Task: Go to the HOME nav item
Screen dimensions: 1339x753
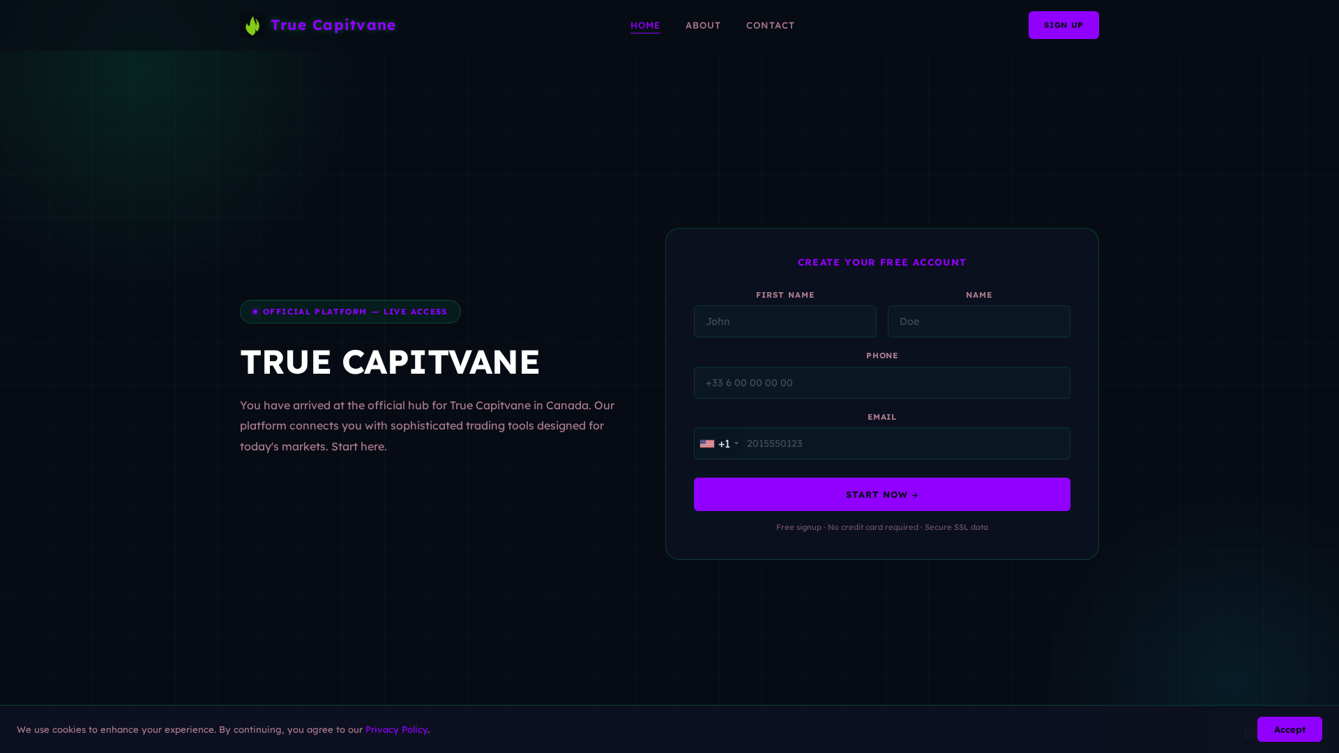Action: coord(645,25)
